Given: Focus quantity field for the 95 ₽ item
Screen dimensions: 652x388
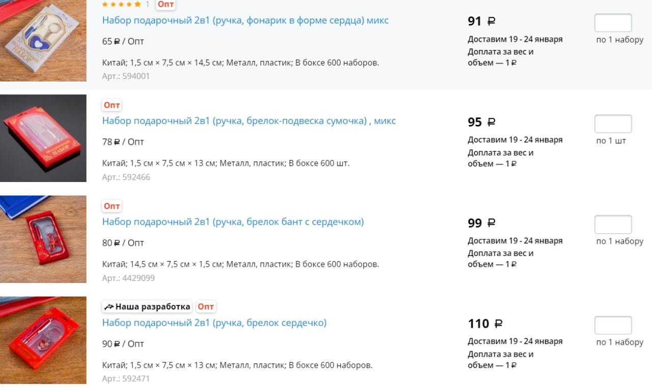Looking at the screenshot, I should tap(613, 124).
